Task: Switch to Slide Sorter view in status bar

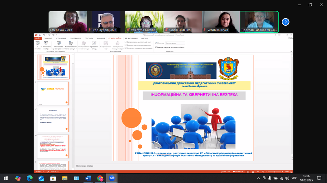Action: 253,172
